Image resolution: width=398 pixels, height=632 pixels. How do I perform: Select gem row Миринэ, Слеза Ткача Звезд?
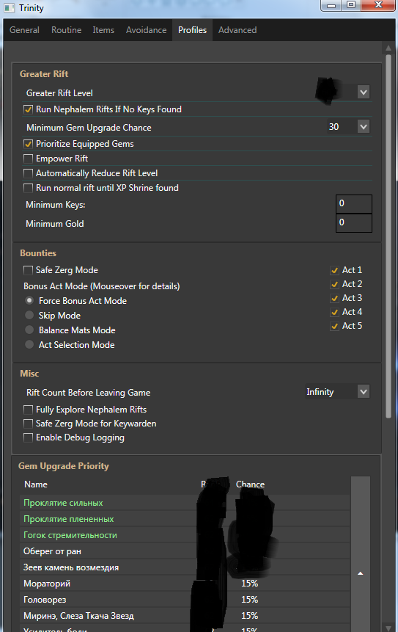(185, 616)
